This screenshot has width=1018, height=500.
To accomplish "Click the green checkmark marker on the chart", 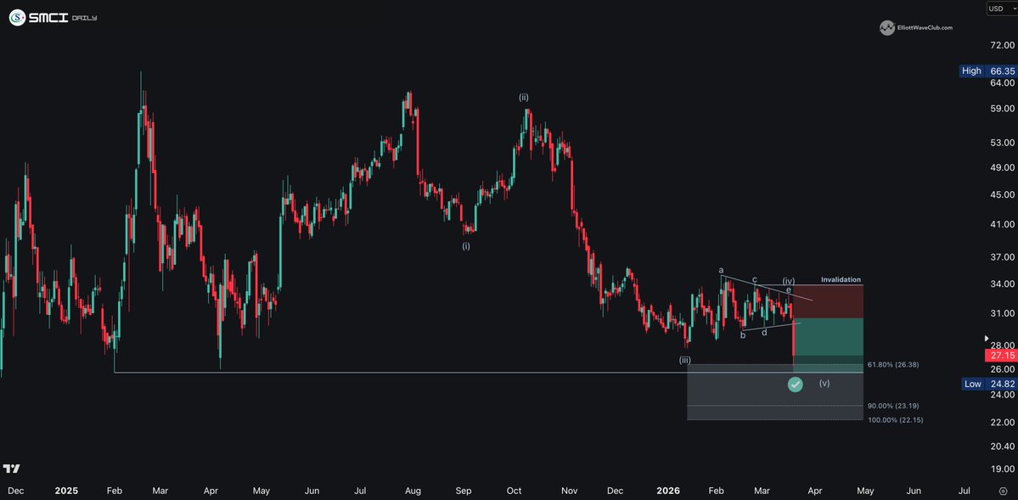I will 795,384.
